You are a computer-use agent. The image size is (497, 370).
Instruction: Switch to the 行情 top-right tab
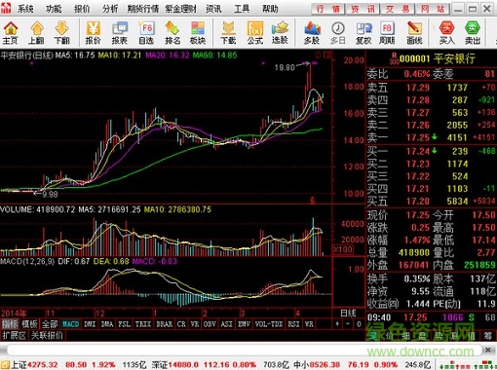coord(328,9)
